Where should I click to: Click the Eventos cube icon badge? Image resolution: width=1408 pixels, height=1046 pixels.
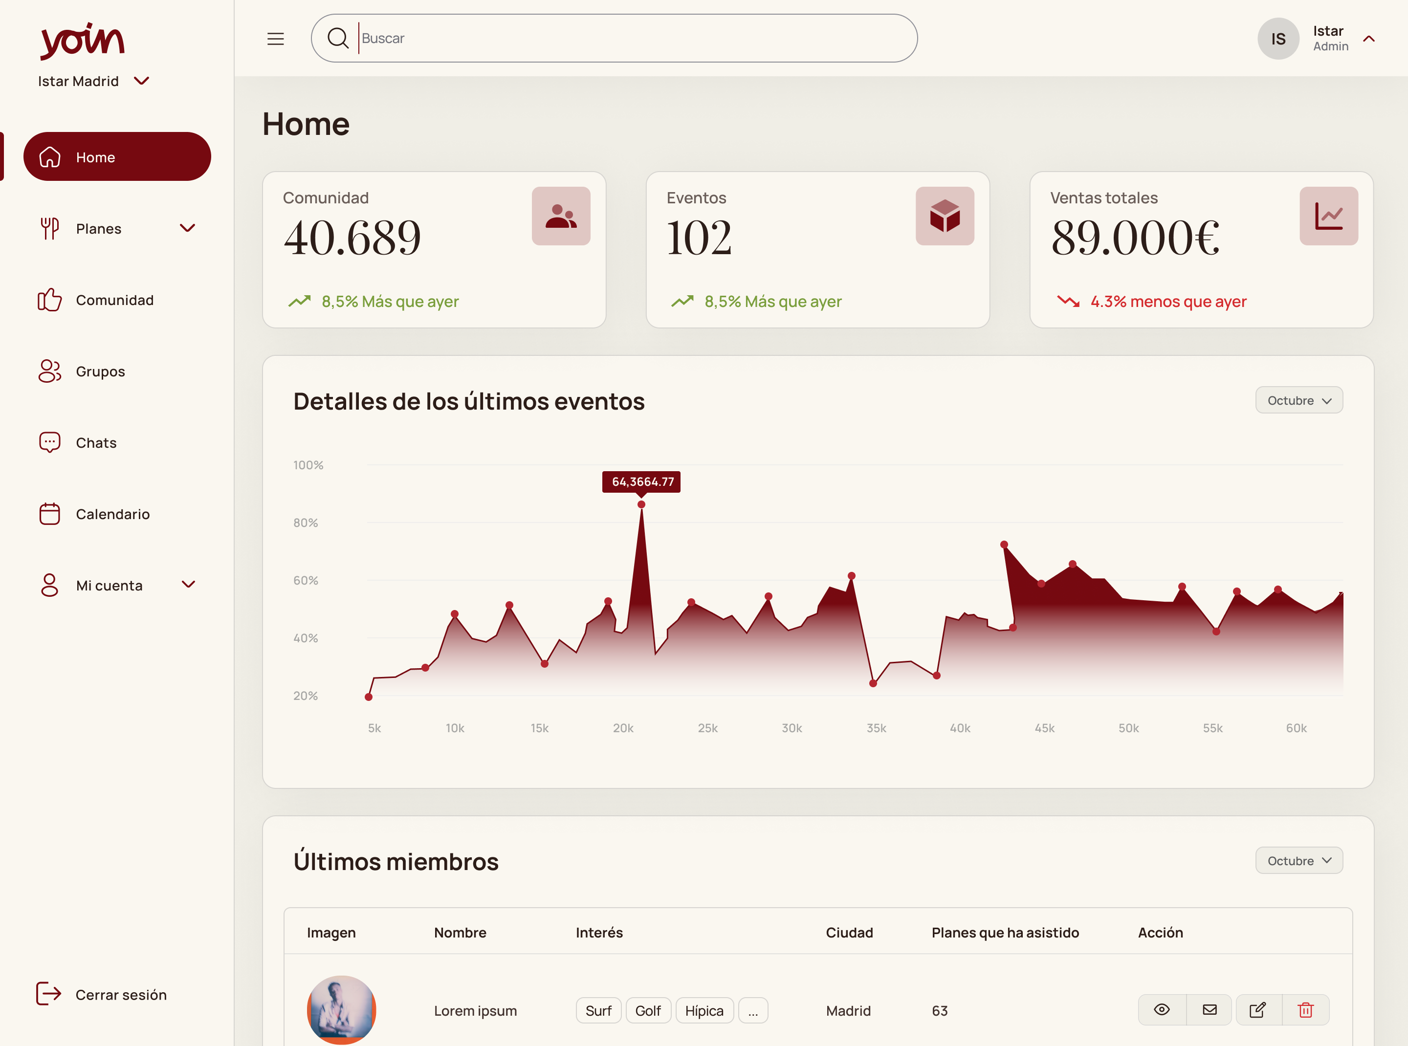tap(945, 216)
